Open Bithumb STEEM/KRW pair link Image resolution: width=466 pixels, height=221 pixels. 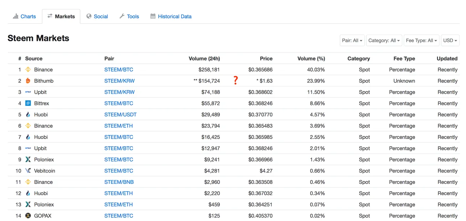click(x=119, y=81)
